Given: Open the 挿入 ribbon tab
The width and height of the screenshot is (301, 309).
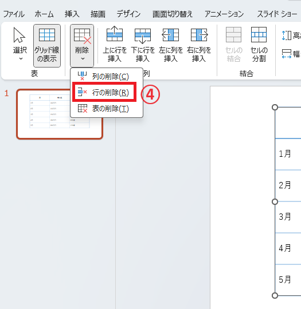Looking at the screenshot, I should [72, 14].
